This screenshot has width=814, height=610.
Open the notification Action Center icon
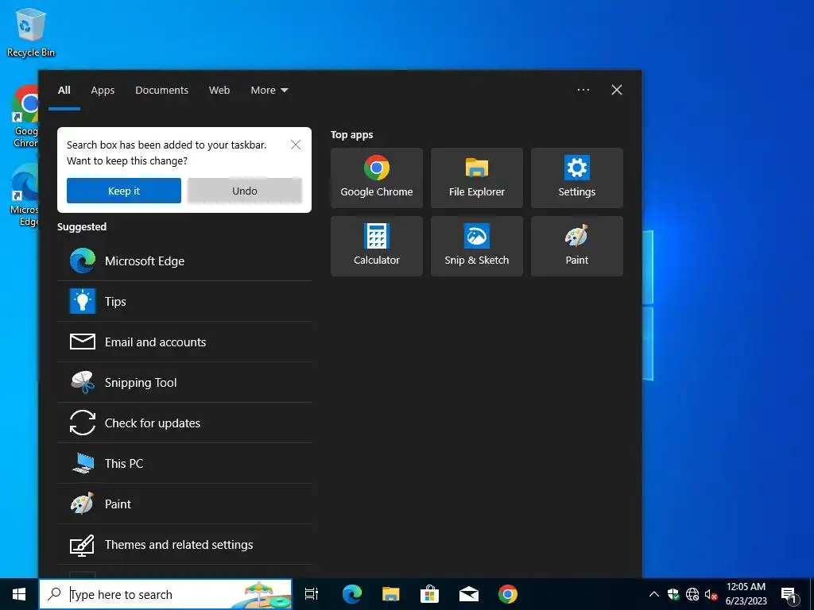tap(789, 594)
